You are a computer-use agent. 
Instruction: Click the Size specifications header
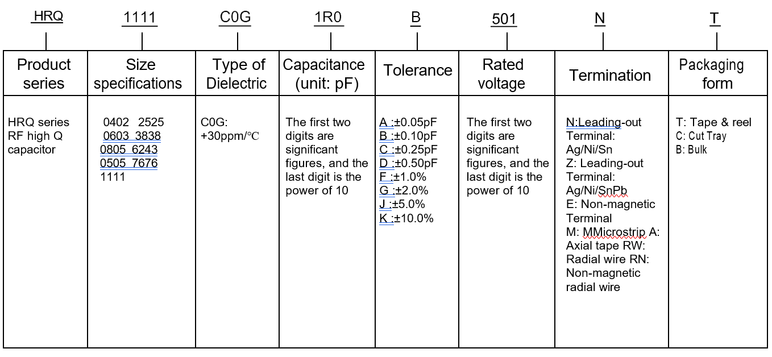click(138, 74)
